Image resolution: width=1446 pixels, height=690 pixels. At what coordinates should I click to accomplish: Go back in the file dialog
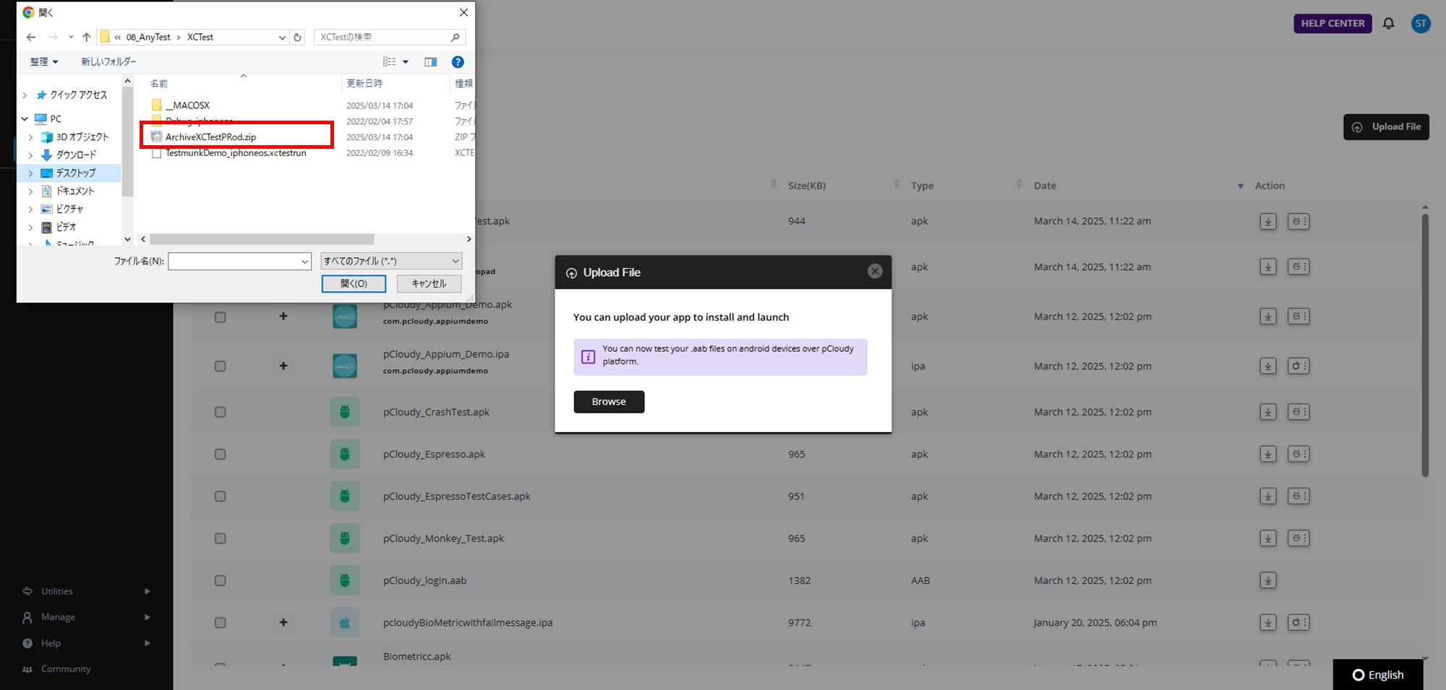click(x=30, y=37)
